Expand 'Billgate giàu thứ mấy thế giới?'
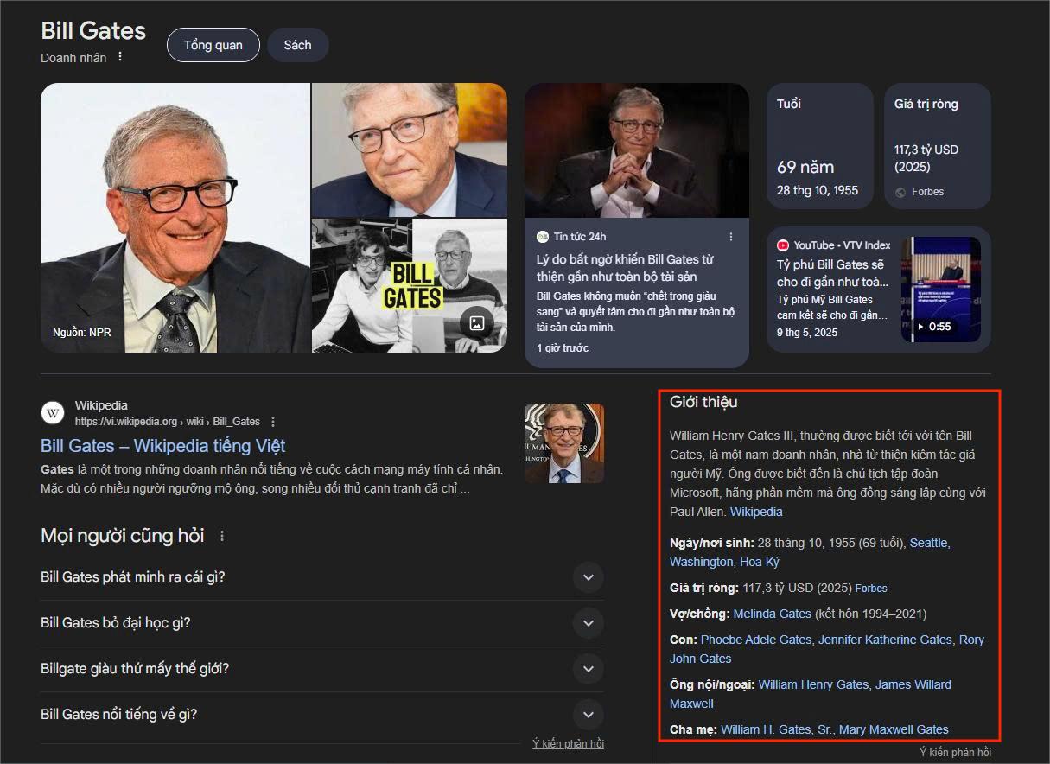Viewport: 1050px width, 764px height. pos(321,669)
